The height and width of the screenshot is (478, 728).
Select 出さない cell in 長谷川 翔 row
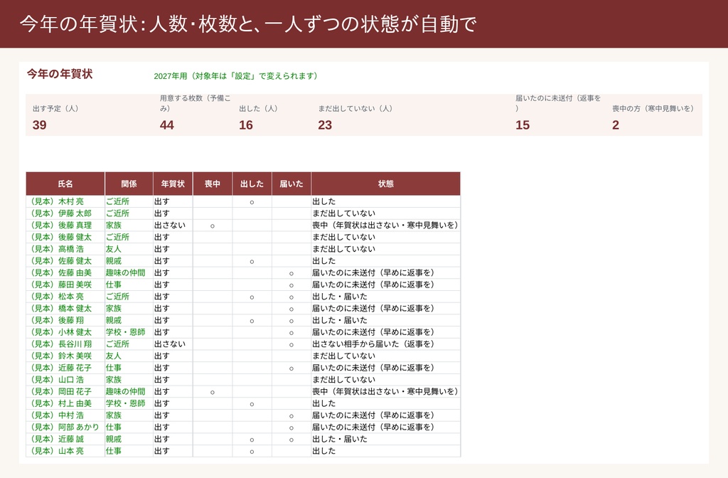click(173, 344)
